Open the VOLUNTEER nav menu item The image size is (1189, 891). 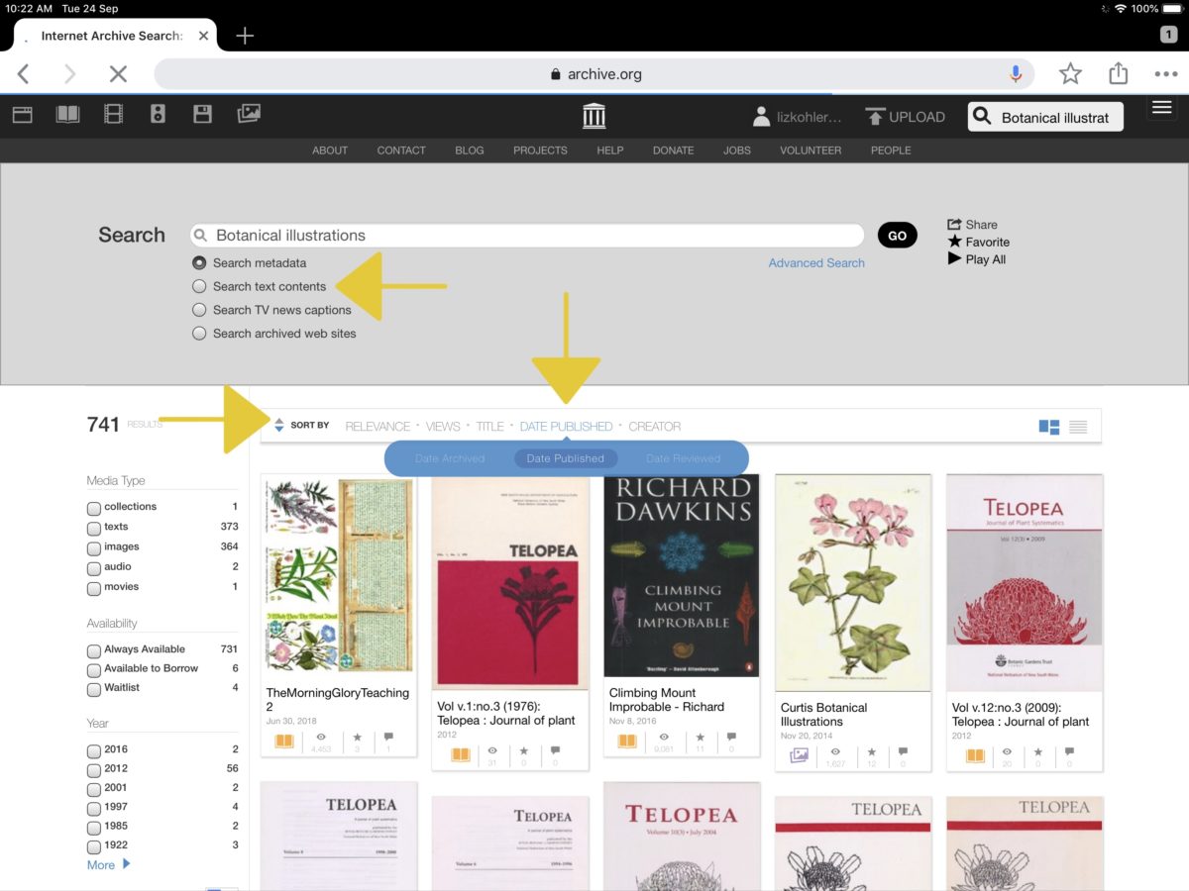[x=811, y=150]
